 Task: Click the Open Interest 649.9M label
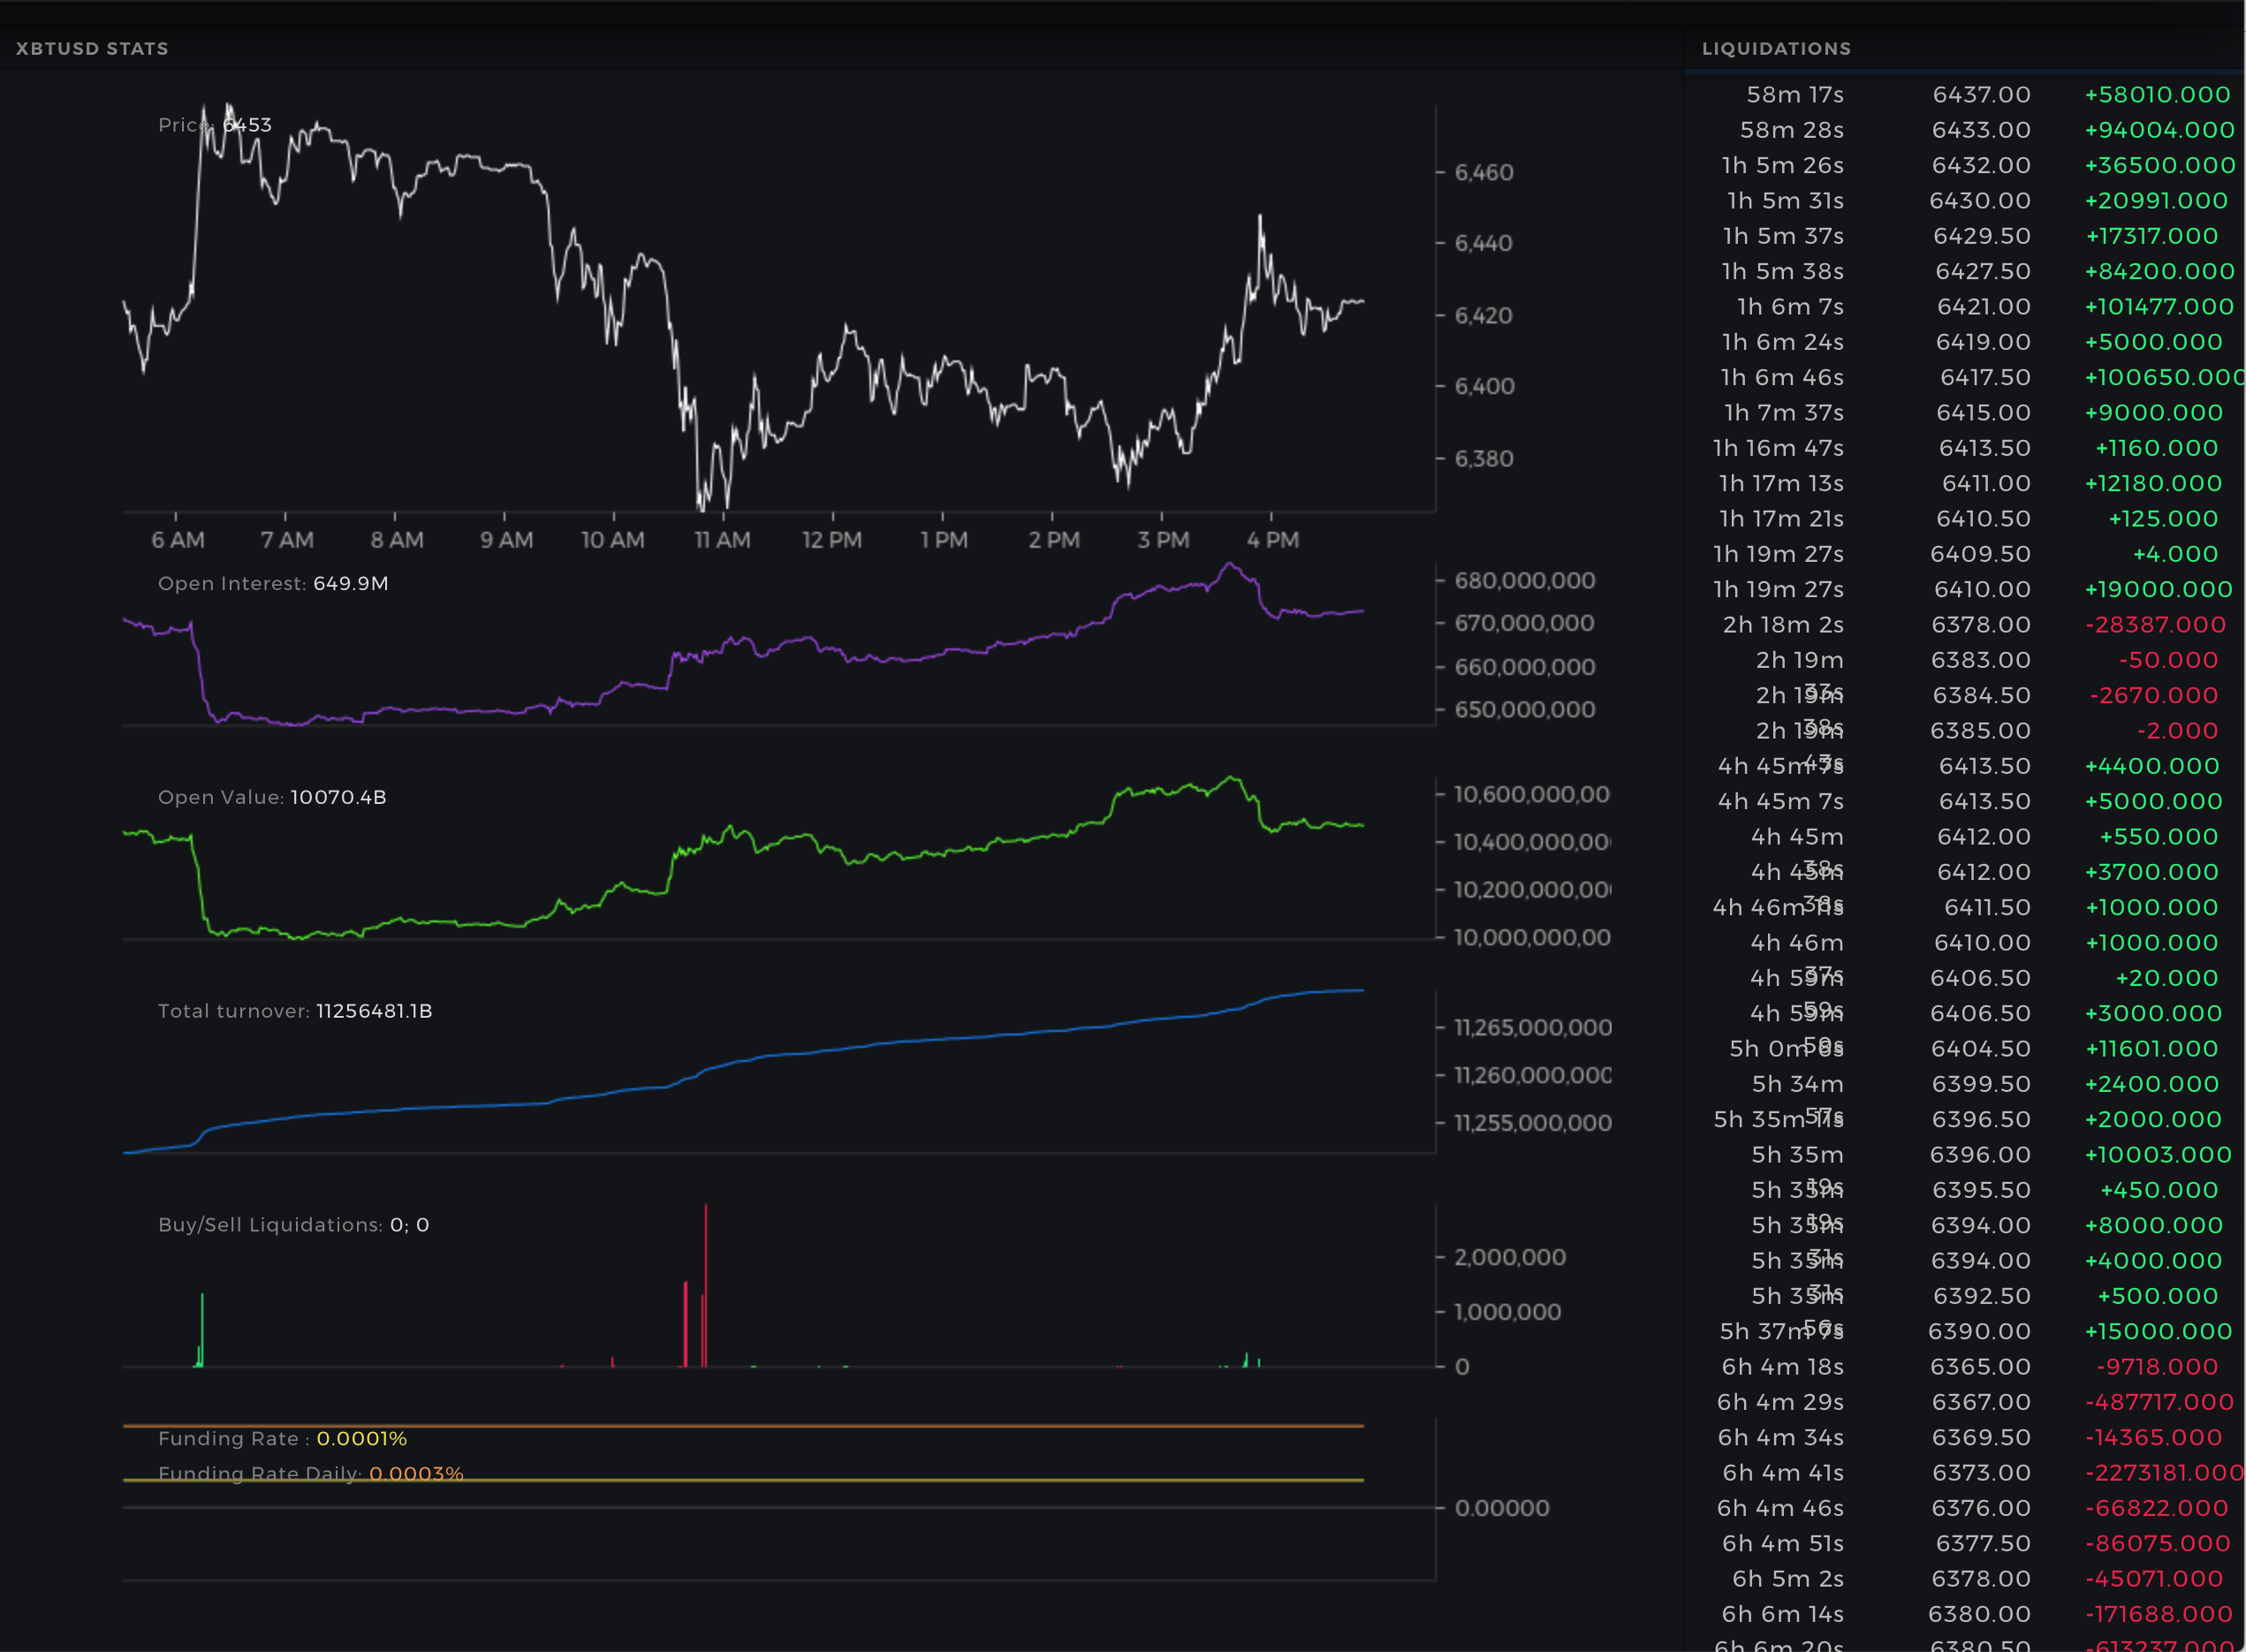[273, 583]
